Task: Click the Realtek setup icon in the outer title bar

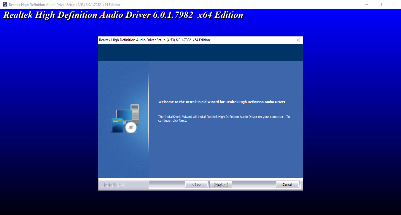Action: click(5, 5)
